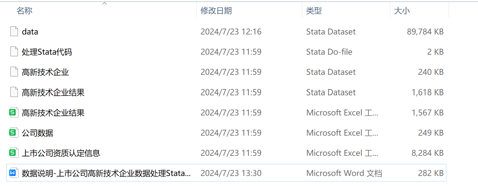The image size is (478, 188).
Task: Click the 公司数据 file name
Action: pos(37,133)
